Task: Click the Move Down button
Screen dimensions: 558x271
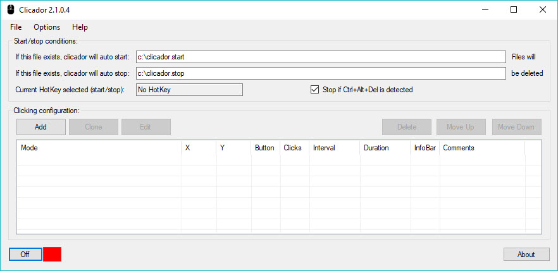Action: 517,127
